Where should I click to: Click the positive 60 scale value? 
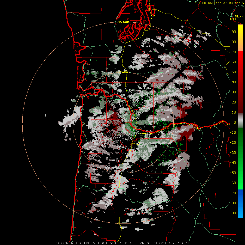coord(234,62)
